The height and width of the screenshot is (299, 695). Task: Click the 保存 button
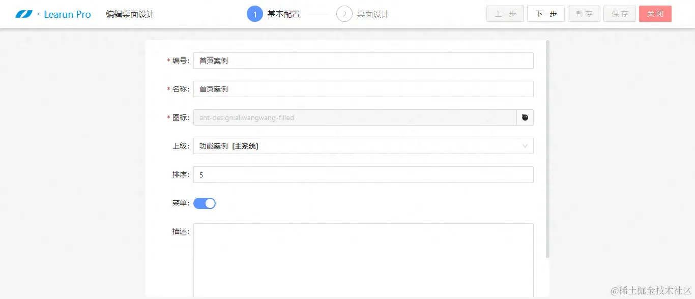coord(620,14)
